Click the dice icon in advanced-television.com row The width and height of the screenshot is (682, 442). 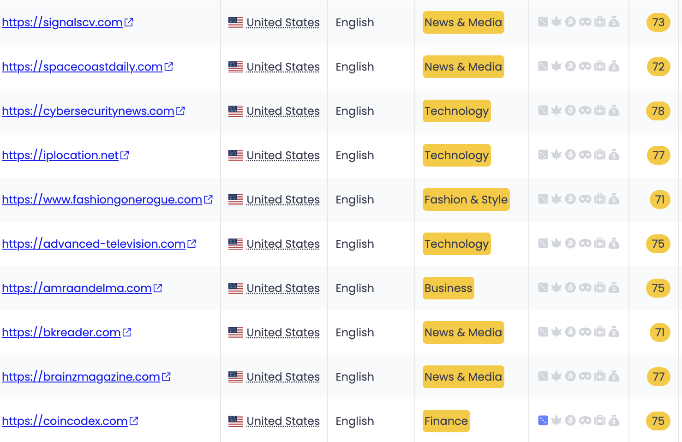pyautogui.click(x=543, y=243)
